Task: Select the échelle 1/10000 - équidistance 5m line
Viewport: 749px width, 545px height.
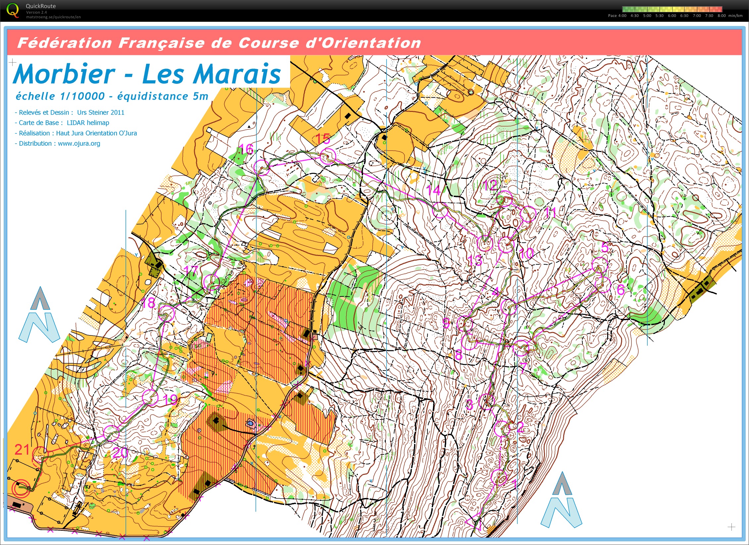Action: pos(112,96)
